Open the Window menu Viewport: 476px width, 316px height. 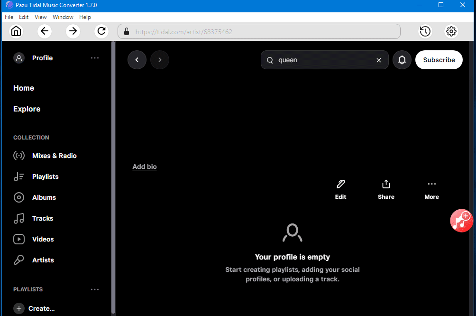[63, 17]
